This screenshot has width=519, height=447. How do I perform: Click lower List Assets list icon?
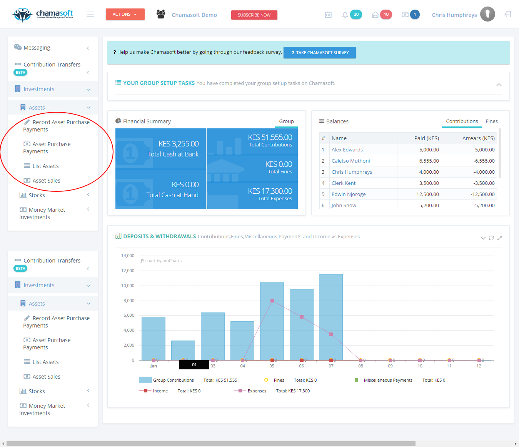click(27, 362)
